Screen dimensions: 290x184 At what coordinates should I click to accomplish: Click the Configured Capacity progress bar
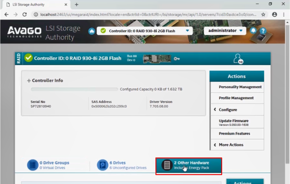click(75, 89)
